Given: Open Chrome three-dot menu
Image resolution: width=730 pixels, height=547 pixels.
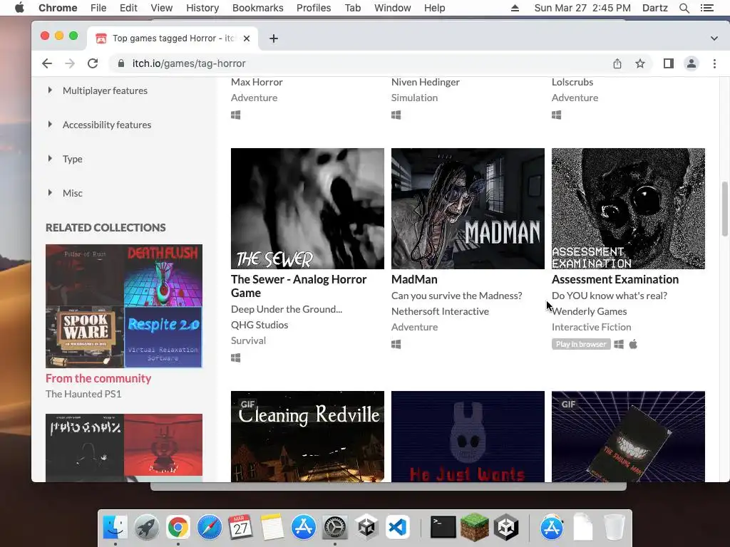Looking at the screenshot, I should (714, 63).
